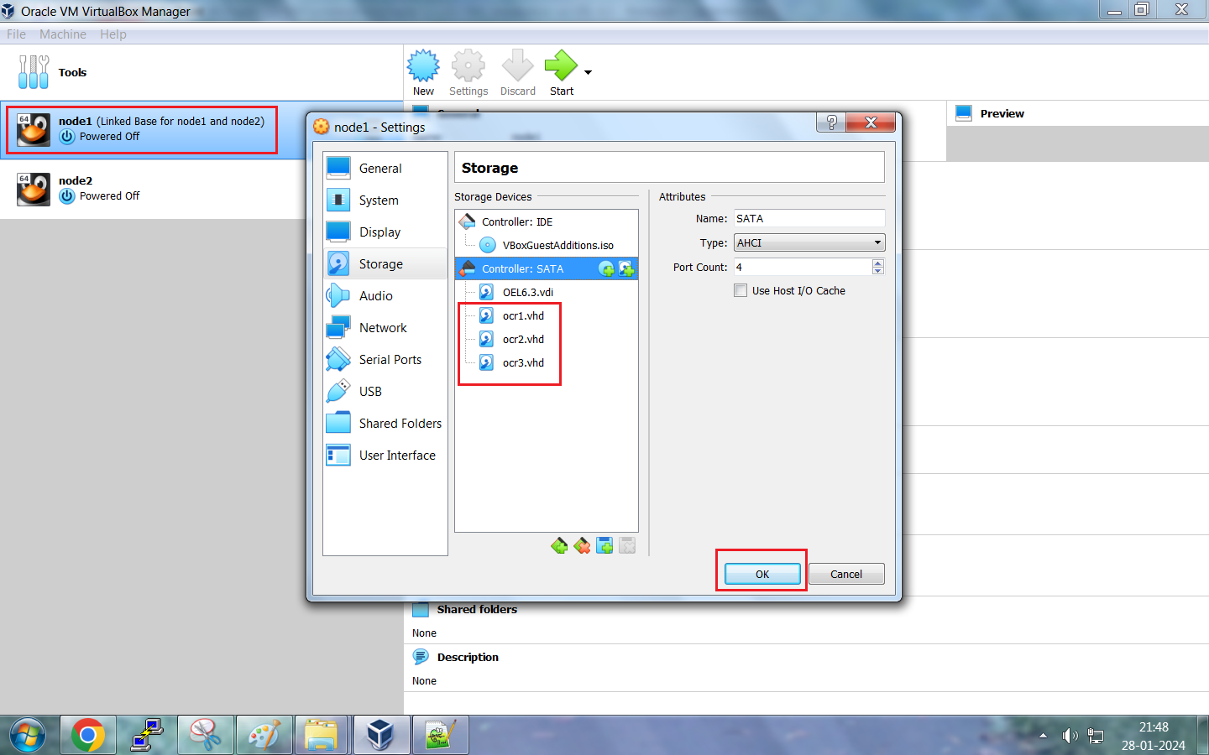Select Controller: SATA row

click(x=547, y=268)
